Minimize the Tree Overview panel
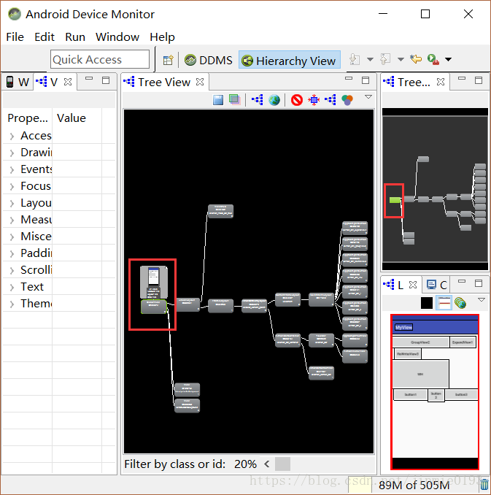491x495 pixels. click(462, 79)
